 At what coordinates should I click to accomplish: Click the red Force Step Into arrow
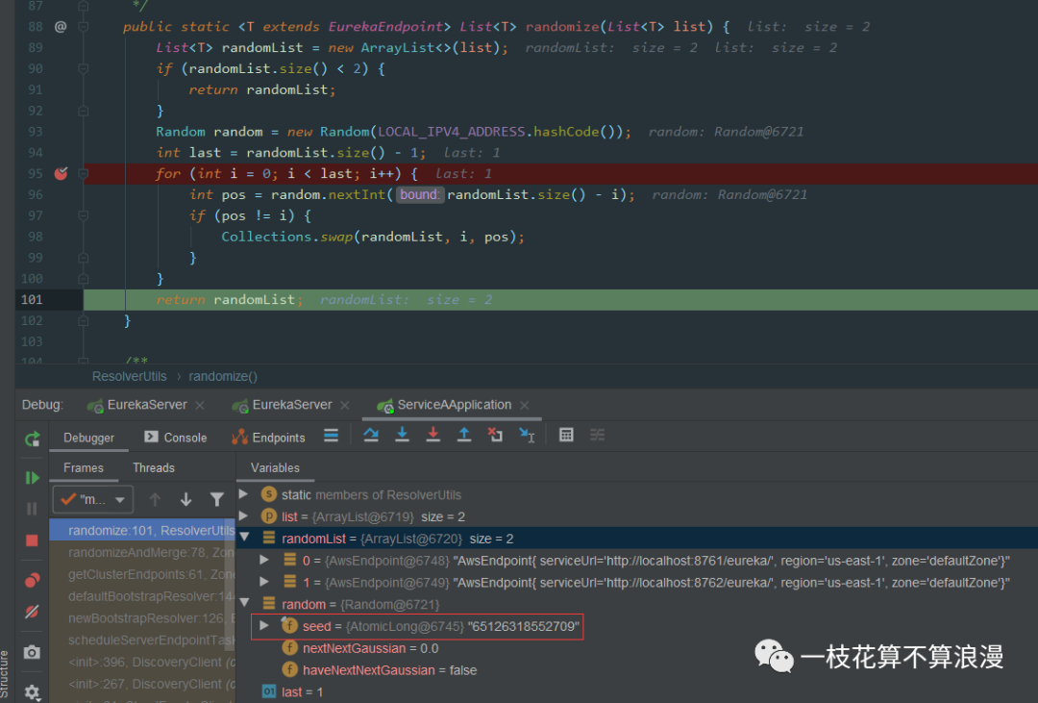[432, 436]
